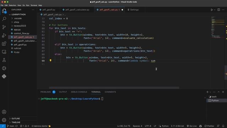Click the Go Live status bar item
This screenshot has height=128, width=227.
(x=192, y=126)
